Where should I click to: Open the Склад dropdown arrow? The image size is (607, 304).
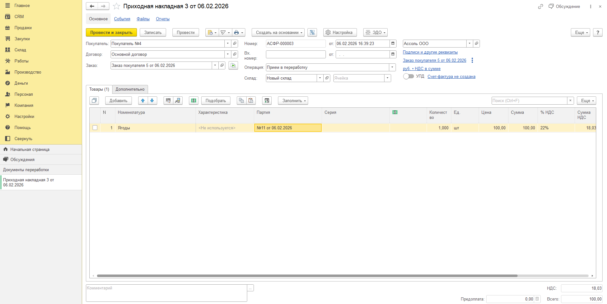tap(320, 78)
